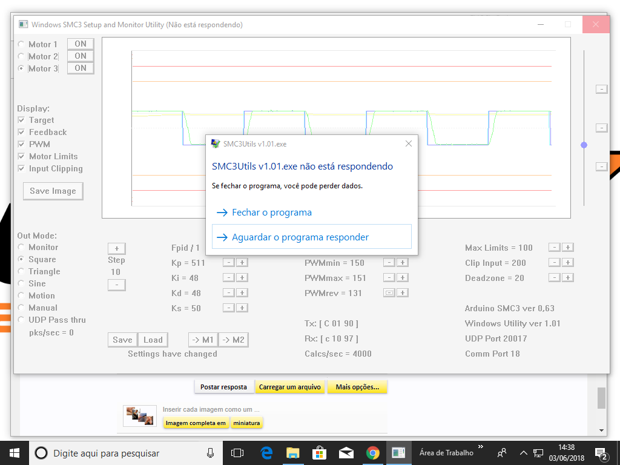
Task: Copy settings to M1 button
Action: click(203, 340)
